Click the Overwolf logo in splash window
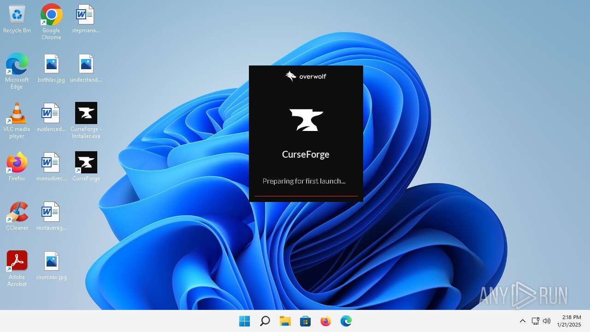590x332 pixels. [306, 76]
